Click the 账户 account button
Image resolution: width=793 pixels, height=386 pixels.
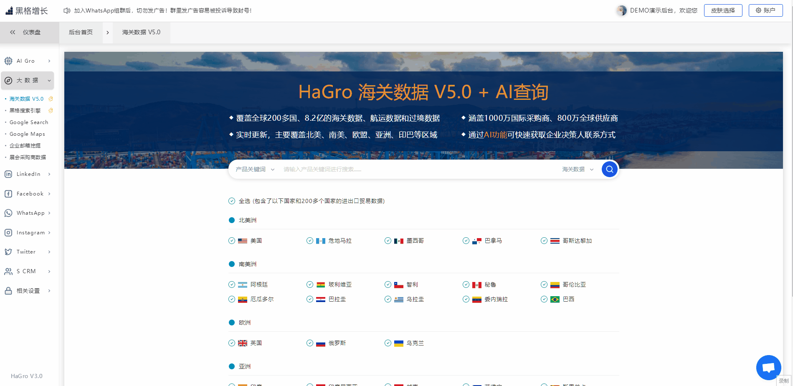(x=765, y=10)
